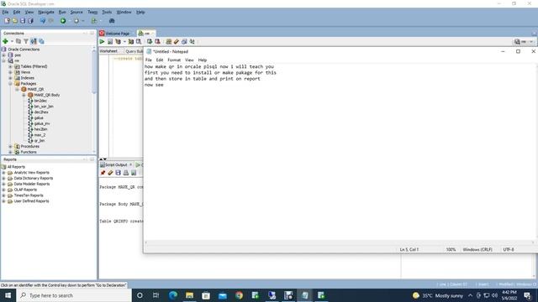Click the Run Script icon in worksheet toolbar
Viewport: 538px width, 302px height.
click(110, 42)
